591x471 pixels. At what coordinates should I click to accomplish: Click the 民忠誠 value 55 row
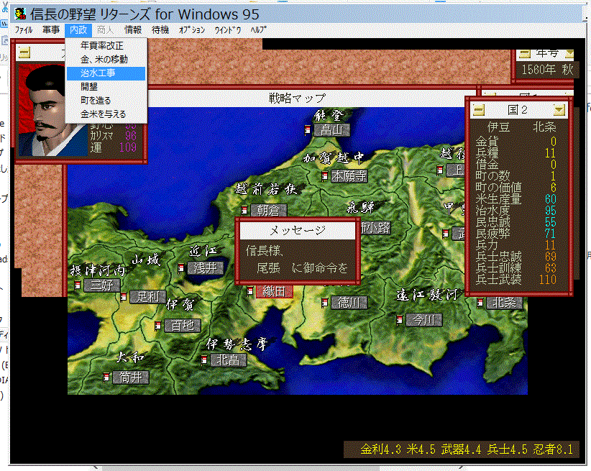tap(516, 222)
